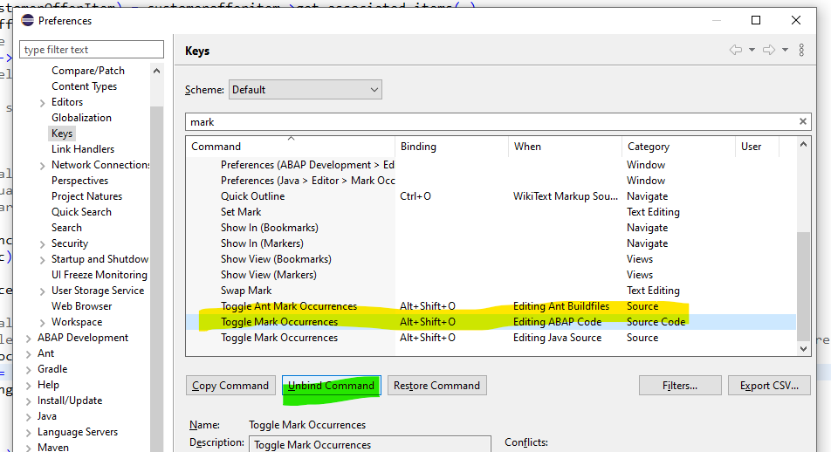The image size is (831, 452).
Task: Expand the Ant preferences node
Action: coord(29,354)
